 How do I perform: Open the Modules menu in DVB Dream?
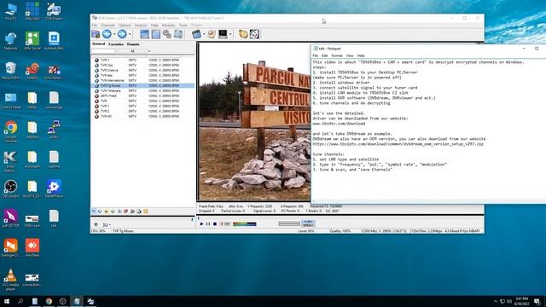[168, 25]
